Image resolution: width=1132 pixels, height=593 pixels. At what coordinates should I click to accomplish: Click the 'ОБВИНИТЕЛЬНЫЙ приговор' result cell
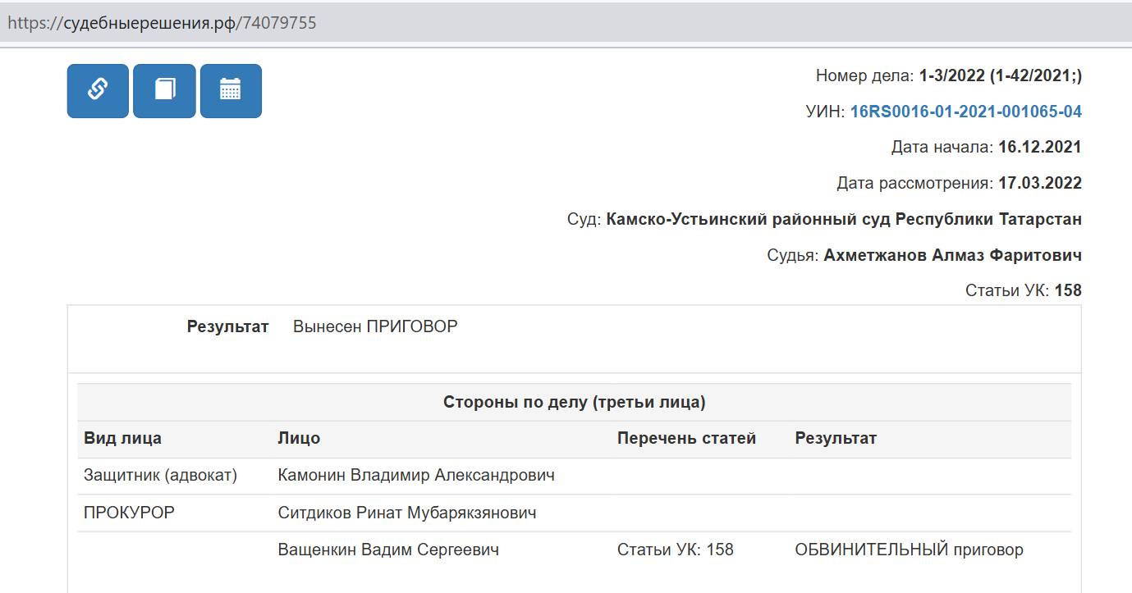click(909, 550)
